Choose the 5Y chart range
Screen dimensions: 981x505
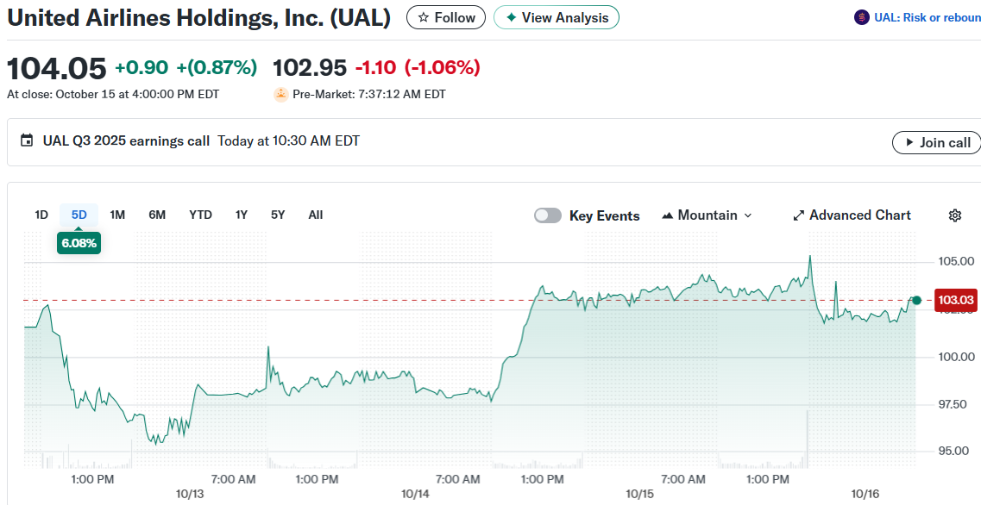[278, 215]
